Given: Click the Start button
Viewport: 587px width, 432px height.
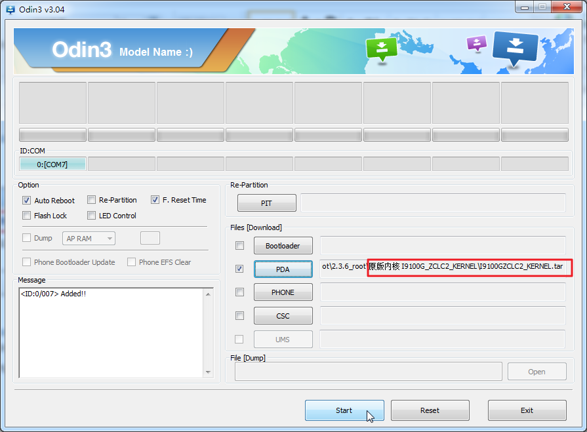Looking at the screenshot, I should click(x=344, y=410).
